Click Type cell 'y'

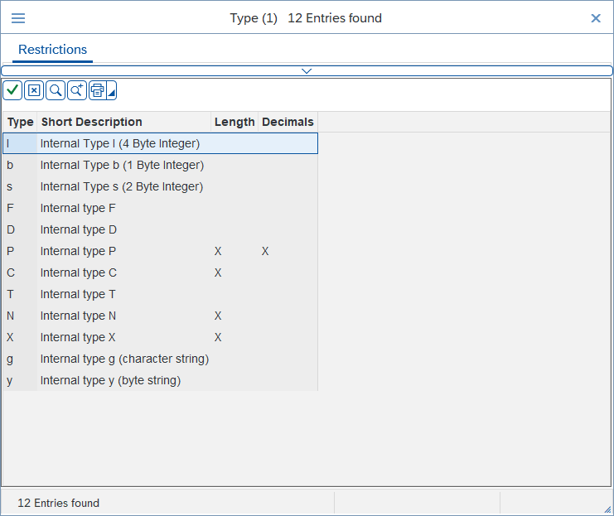(x=20, y=380)
